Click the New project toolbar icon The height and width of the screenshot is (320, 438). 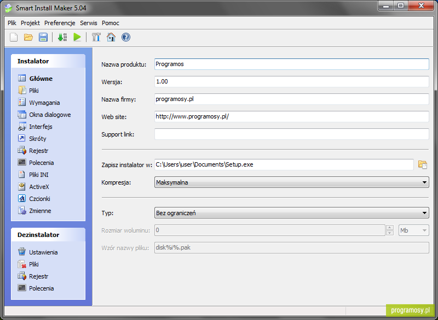pos(14,37)
